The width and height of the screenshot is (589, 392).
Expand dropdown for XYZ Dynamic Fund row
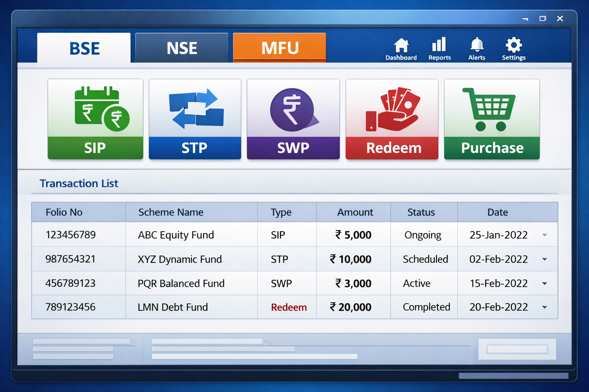point(545,259)
